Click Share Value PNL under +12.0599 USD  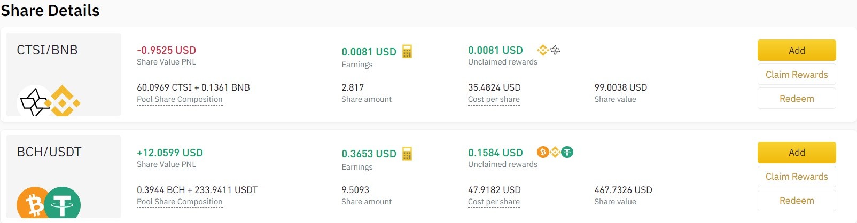(x=166, y=164)
